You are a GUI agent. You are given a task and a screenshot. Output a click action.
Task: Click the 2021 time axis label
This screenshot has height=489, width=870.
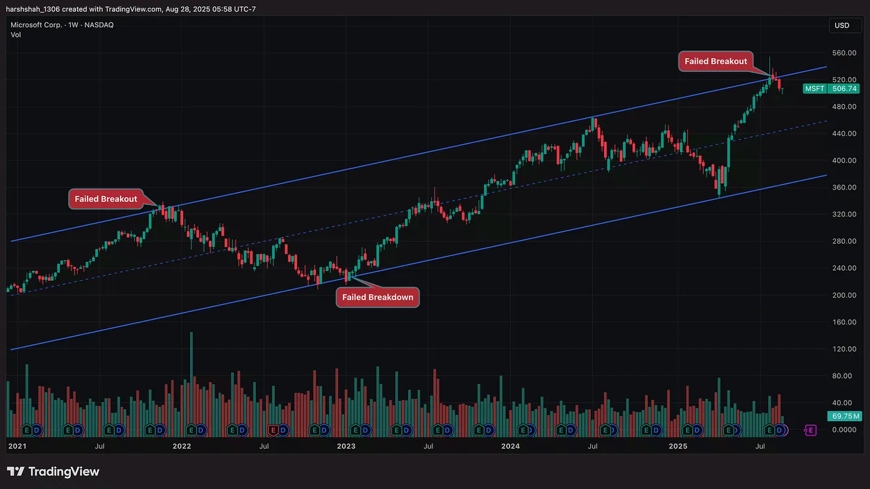[x=17, y=446]
